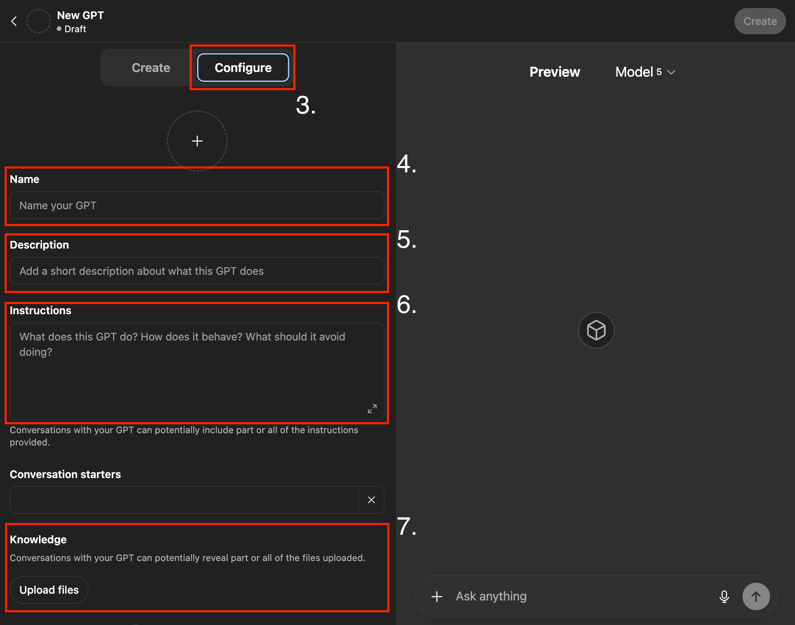Viewport: 795px width, 625px height.
Task: Remove the empty conversation starter
Action: tap(371, 500)
